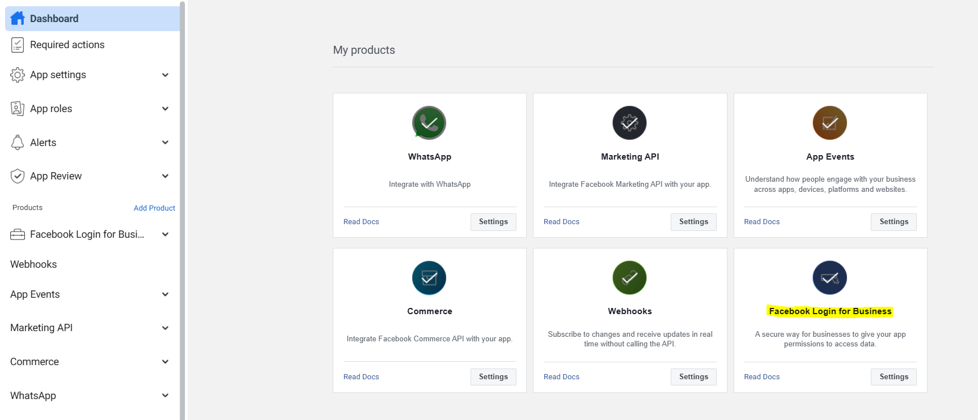Click the WhatsApp product card icon

point(429,123)
